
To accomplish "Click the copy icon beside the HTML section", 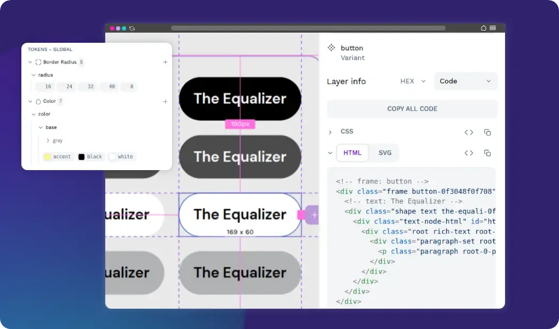I will click(x=487, y=152).
